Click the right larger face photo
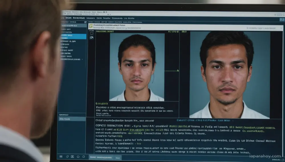 [230, 75]
